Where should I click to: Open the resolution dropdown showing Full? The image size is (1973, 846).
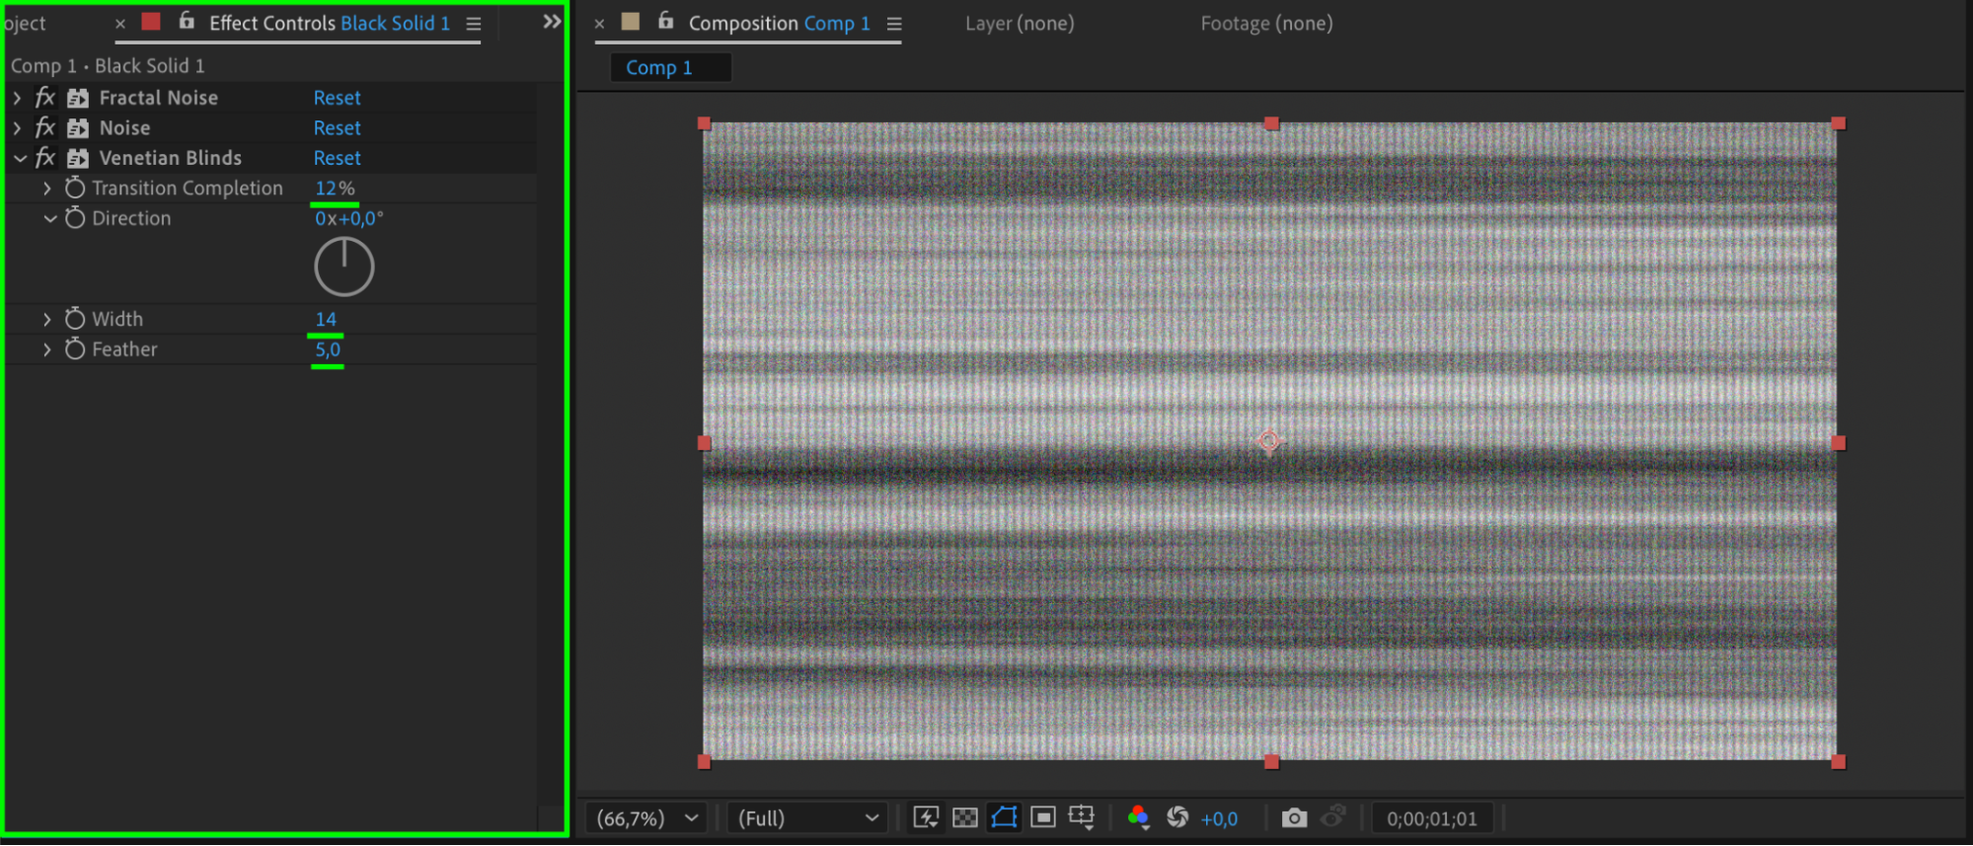808,818
